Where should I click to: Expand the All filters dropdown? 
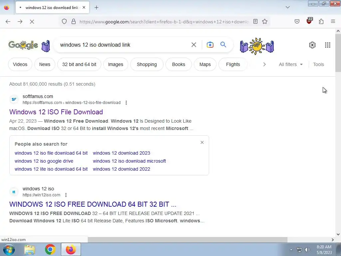point(290,64)
